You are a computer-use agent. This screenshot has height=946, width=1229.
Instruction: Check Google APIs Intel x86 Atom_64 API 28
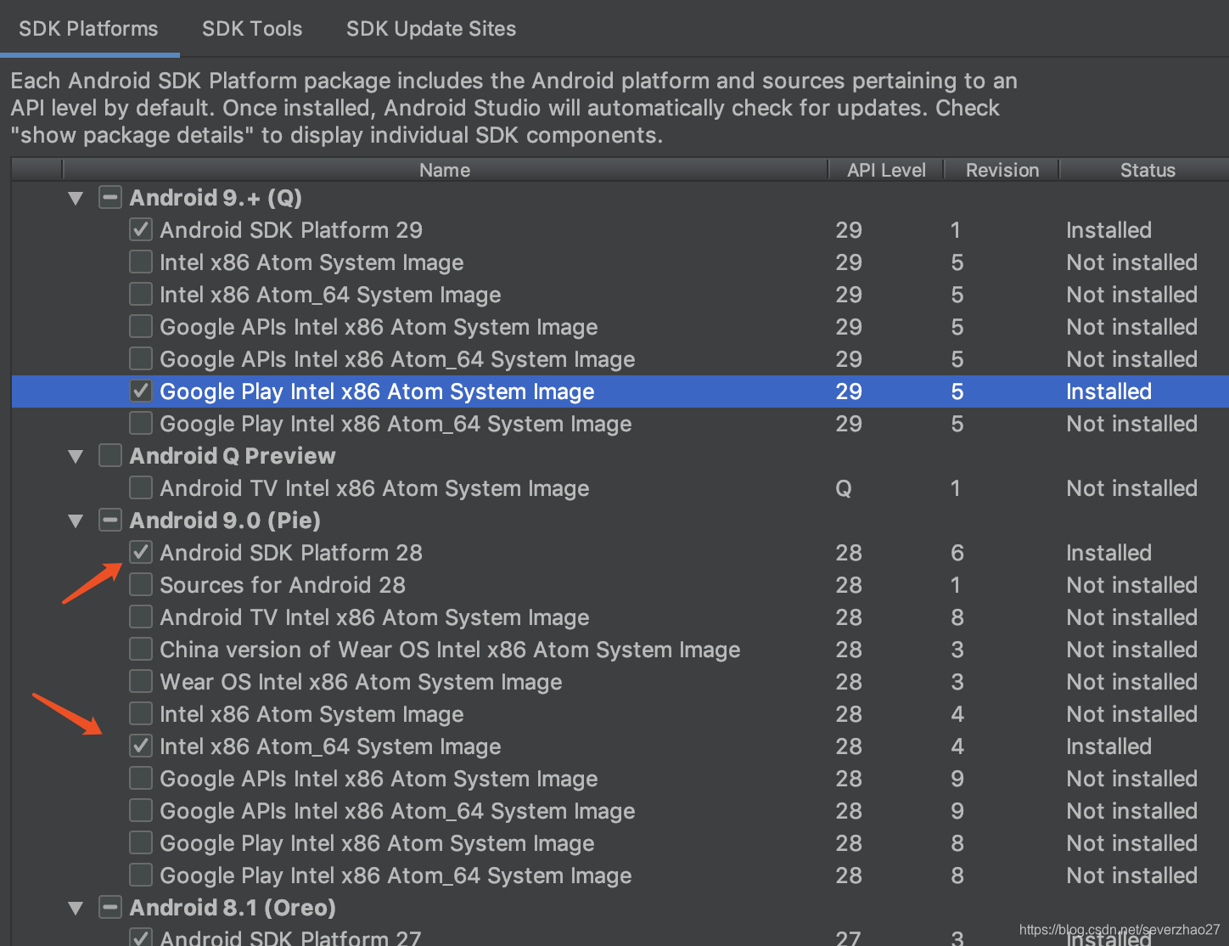(x=141, y=811)
